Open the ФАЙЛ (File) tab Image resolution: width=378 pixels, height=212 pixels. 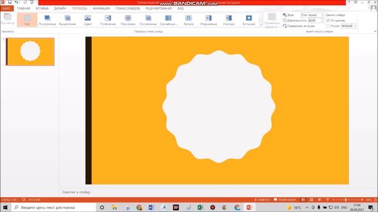pos(6,8)
